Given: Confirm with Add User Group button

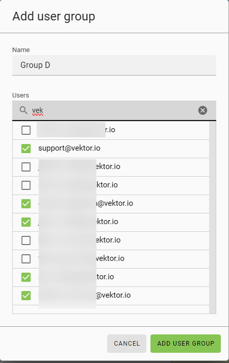Looking at the screenshot, I should [x=186, y=343].
